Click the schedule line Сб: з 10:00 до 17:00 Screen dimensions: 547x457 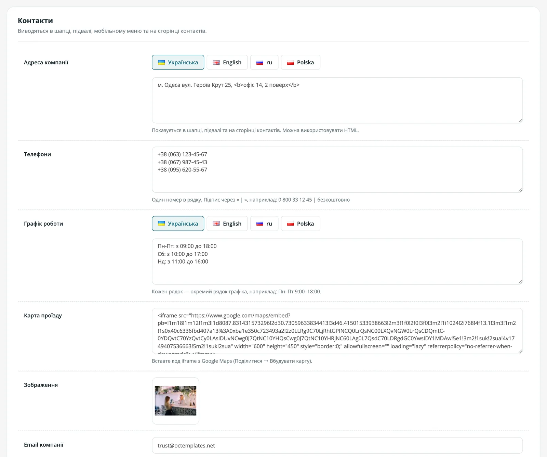pyautogui.click(x=183, y=254)
